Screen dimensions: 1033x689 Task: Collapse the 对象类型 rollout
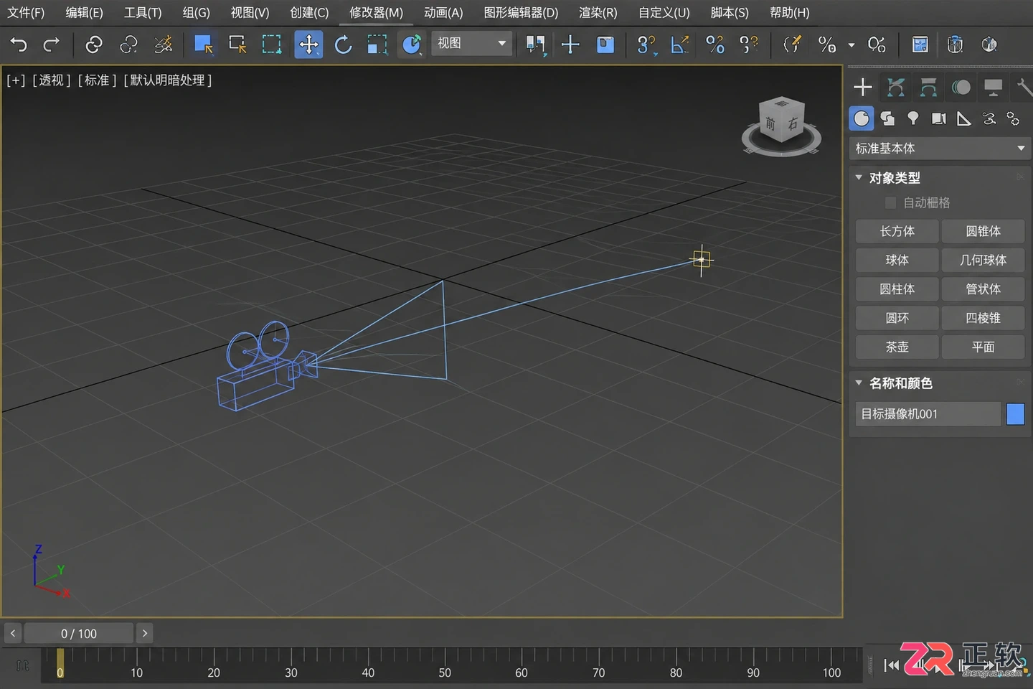[859, 177]
